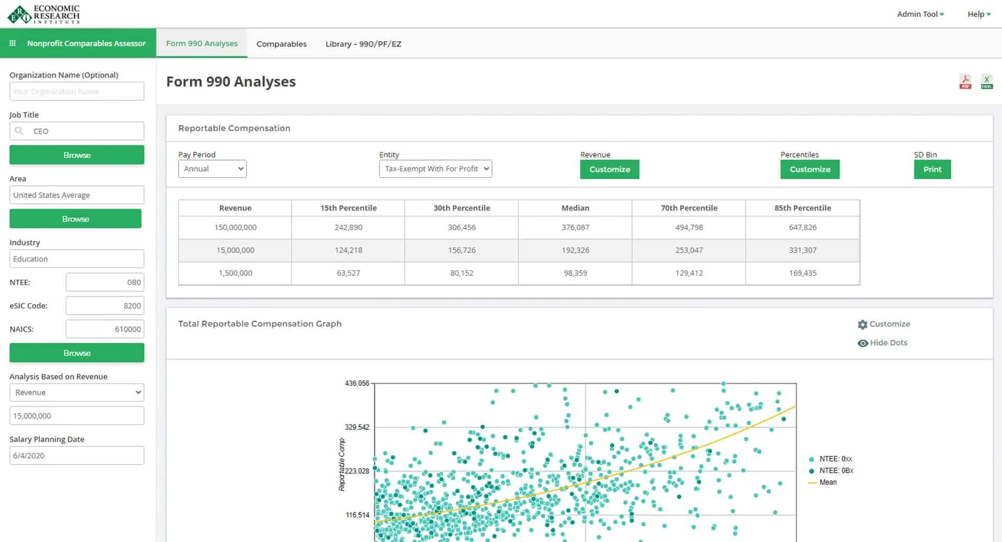Toggle the NTEE: 0Bx legend series
This screenshot has width=1002, height=542.
(x=831, y=470)
